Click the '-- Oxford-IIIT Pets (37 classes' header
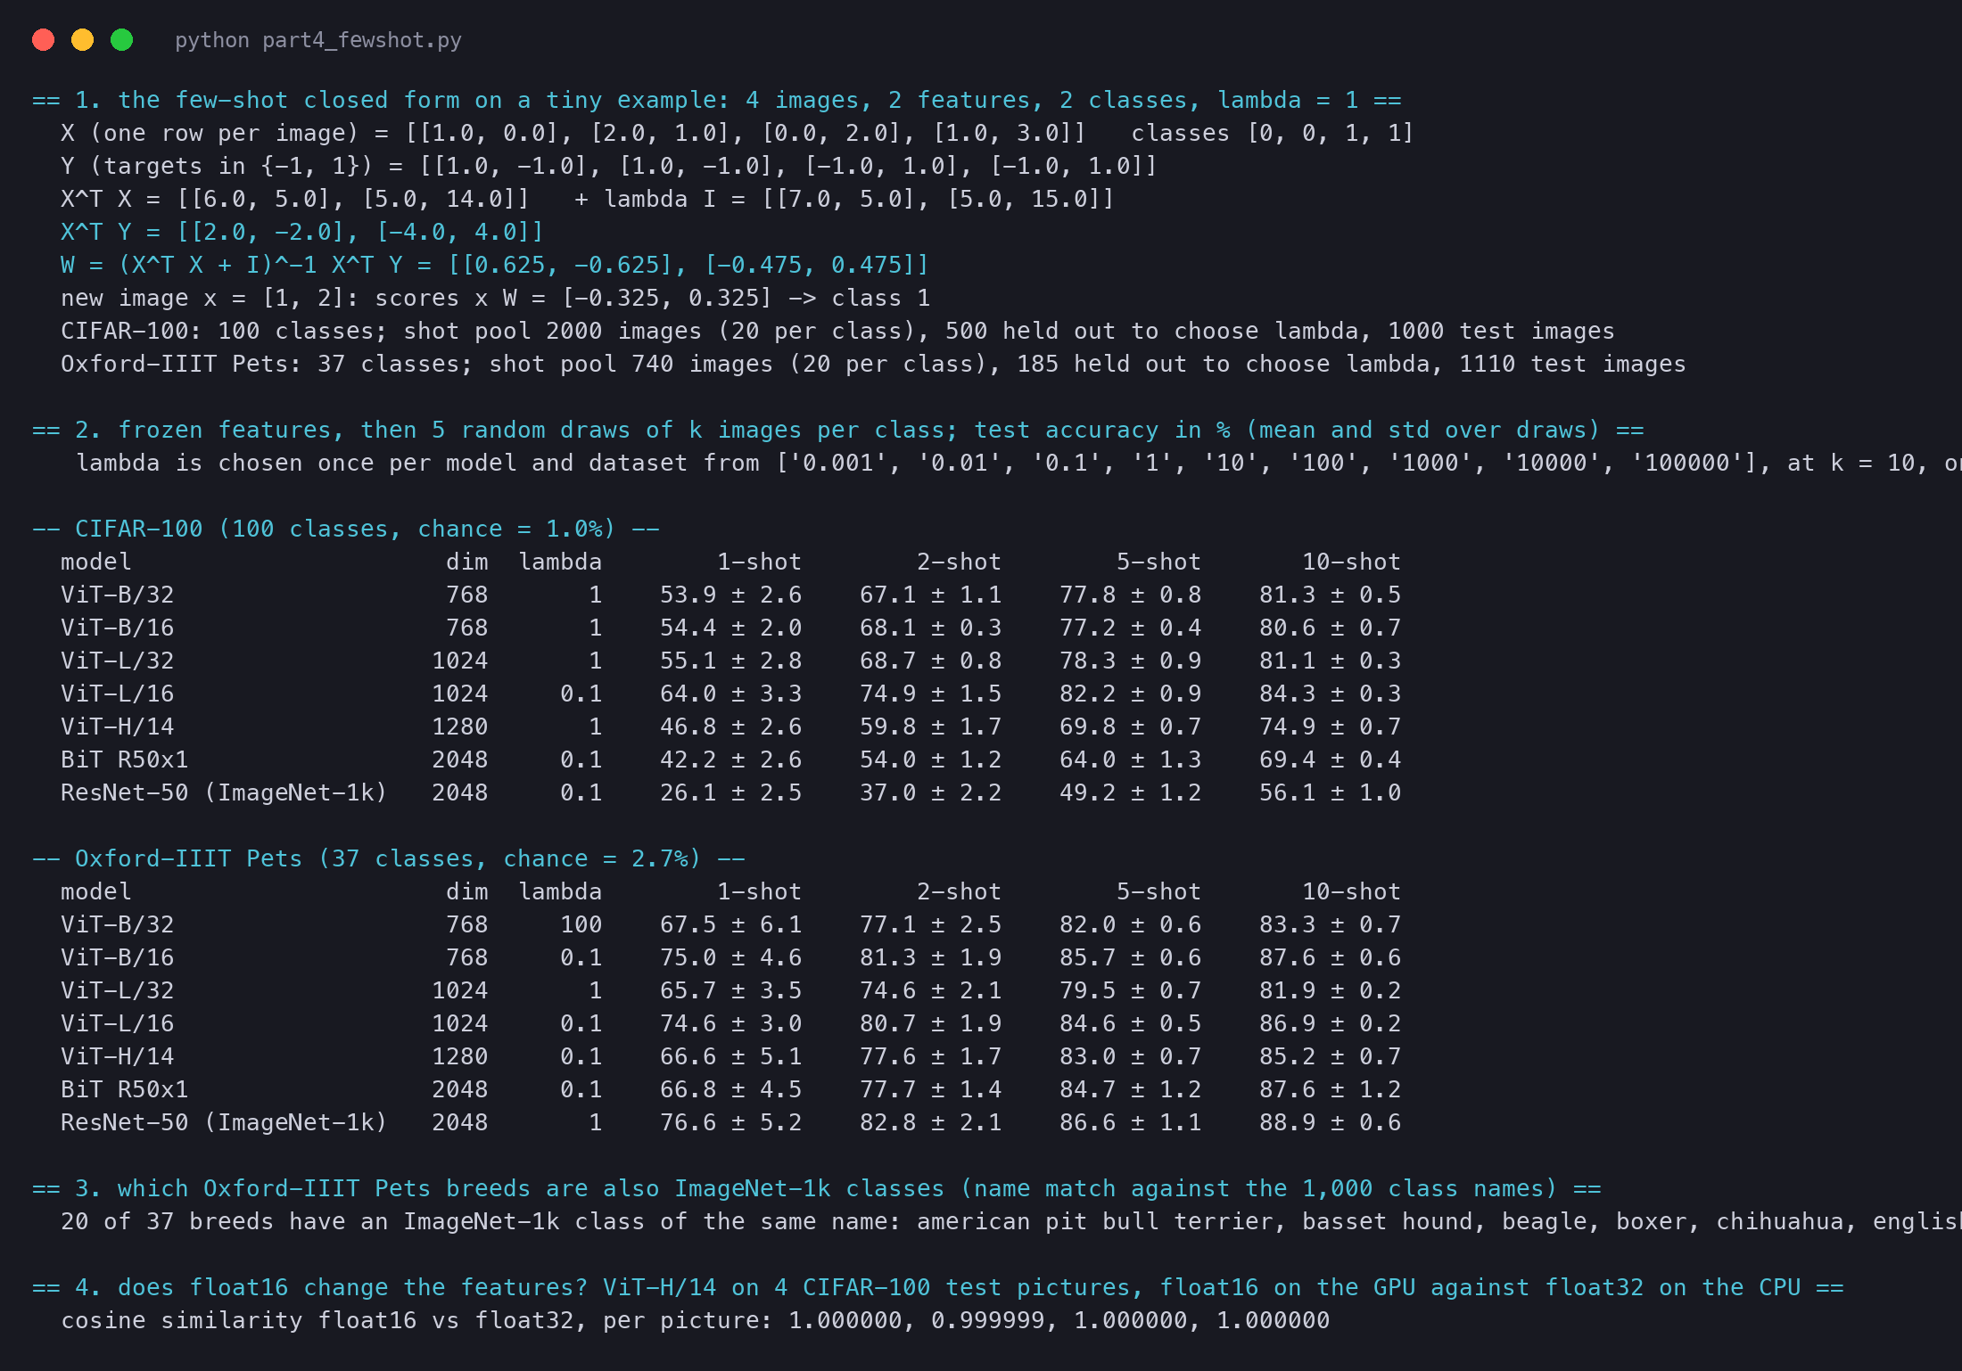Viewport: 1962px width, 1371px height. tap(389, 858)
